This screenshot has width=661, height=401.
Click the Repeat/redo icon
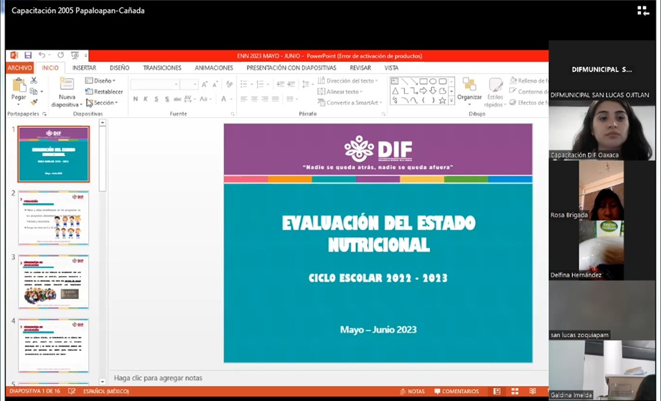[x=61, y=55]
